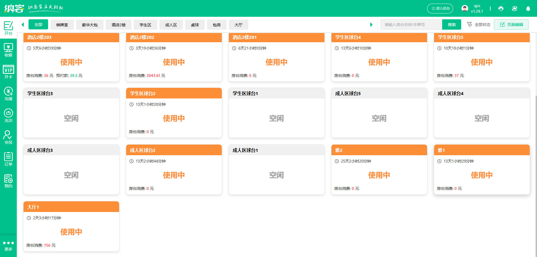
Task: Select the 充次 sidebar icon
Action: 8,115
